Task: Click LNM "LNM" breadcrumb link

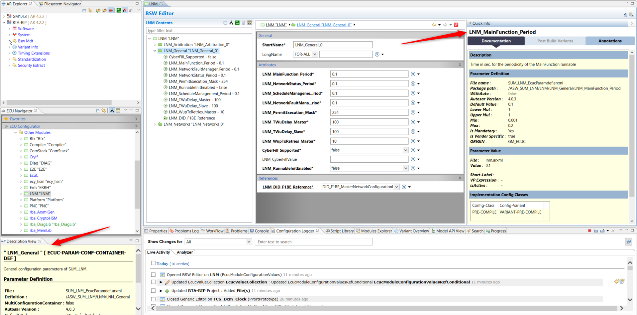Action: (x=276, y=25)
